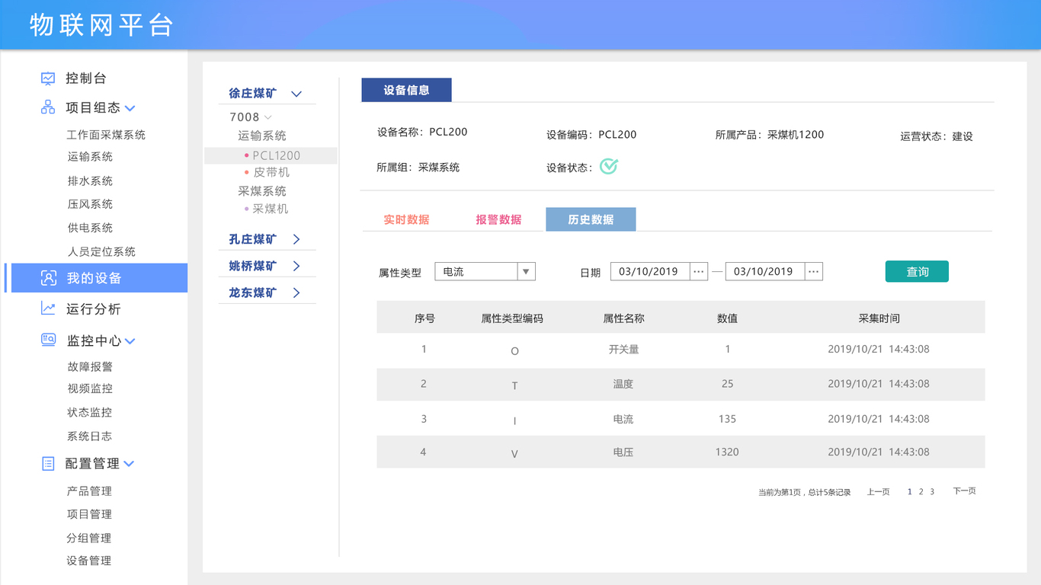The image size is (1041, 585).
Task: Go to 上一页 previous page
Action: click(878, 491)
